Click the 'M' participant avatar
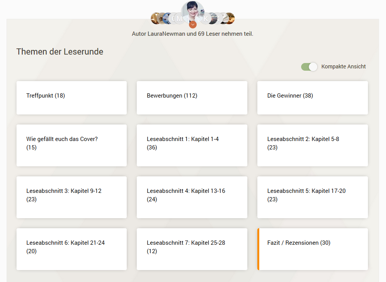Viewport: 386px width, 282px height. click(x=179, y=18)
